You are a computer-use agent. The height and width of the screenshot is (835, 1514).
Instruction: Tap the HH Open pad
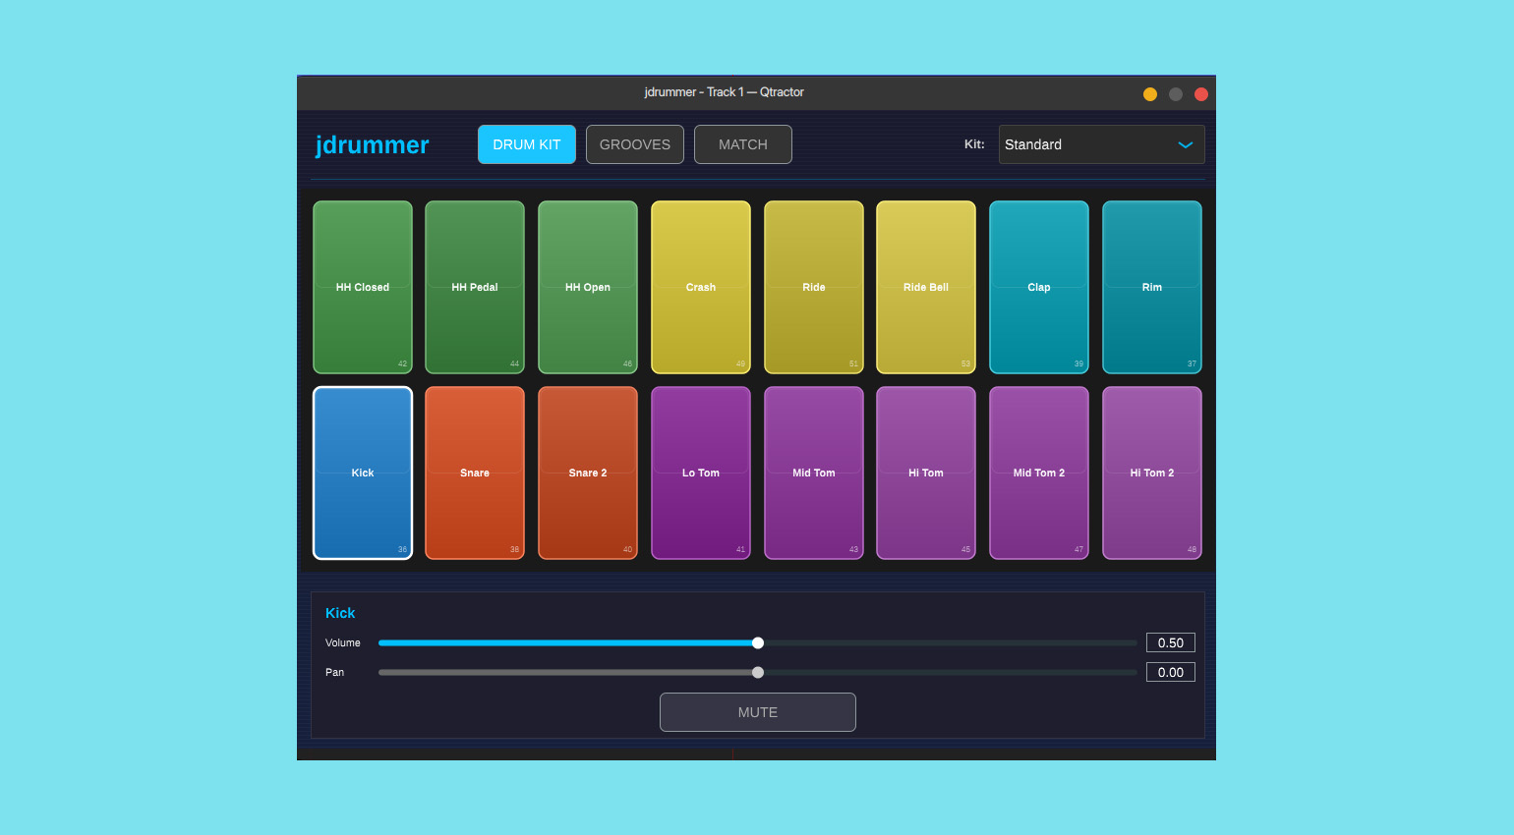pos(588,287)
